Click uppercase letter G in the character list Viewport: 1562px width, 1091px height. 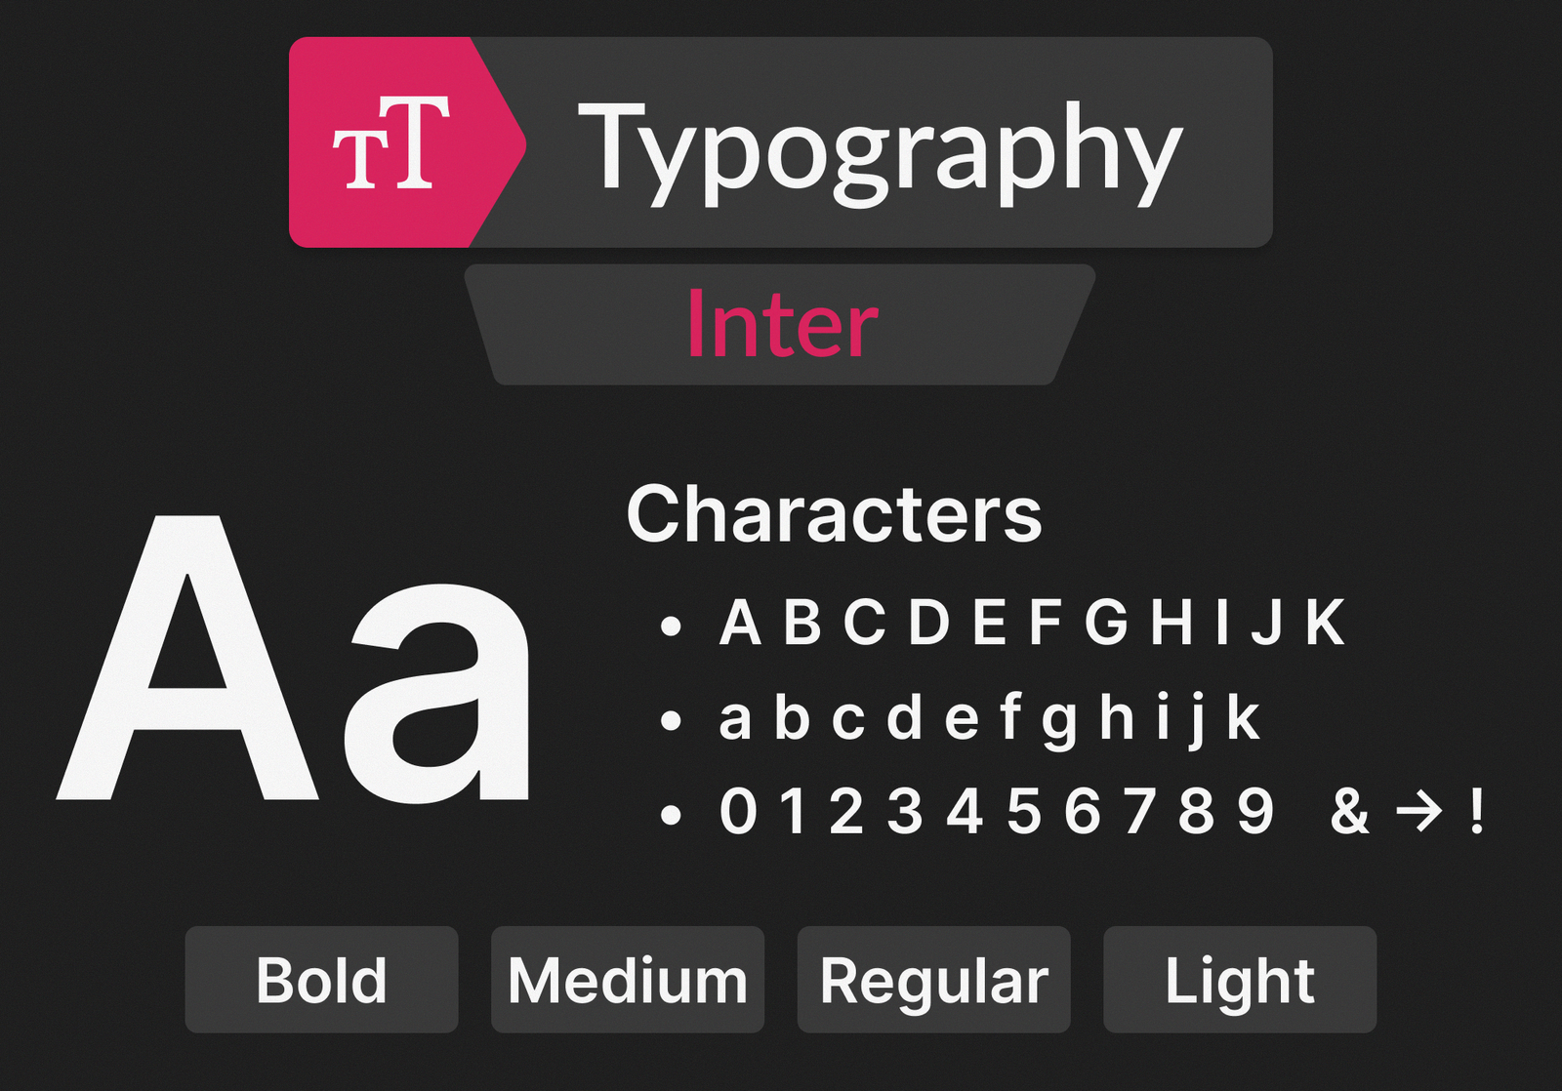click(1106, 623)
